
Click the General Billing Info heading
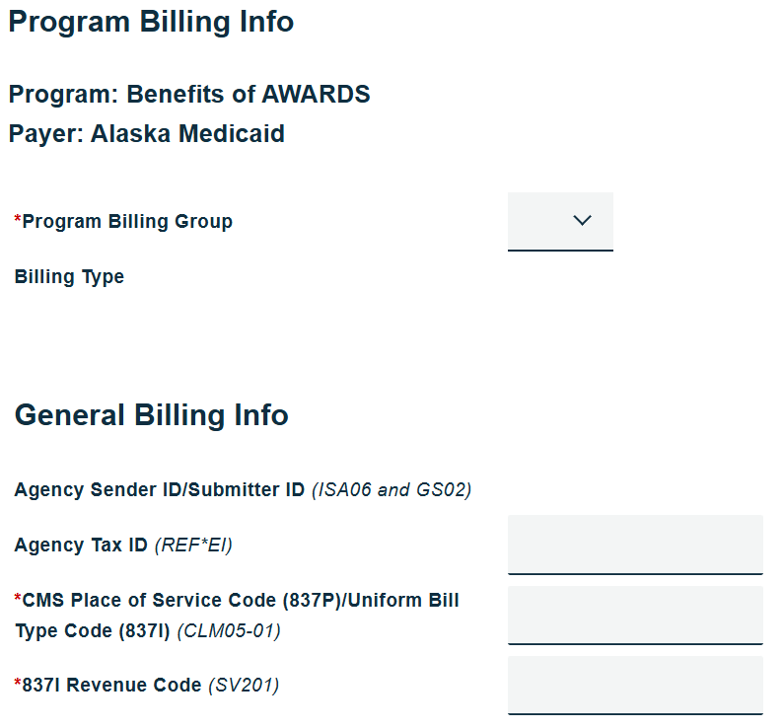[151, 415]
